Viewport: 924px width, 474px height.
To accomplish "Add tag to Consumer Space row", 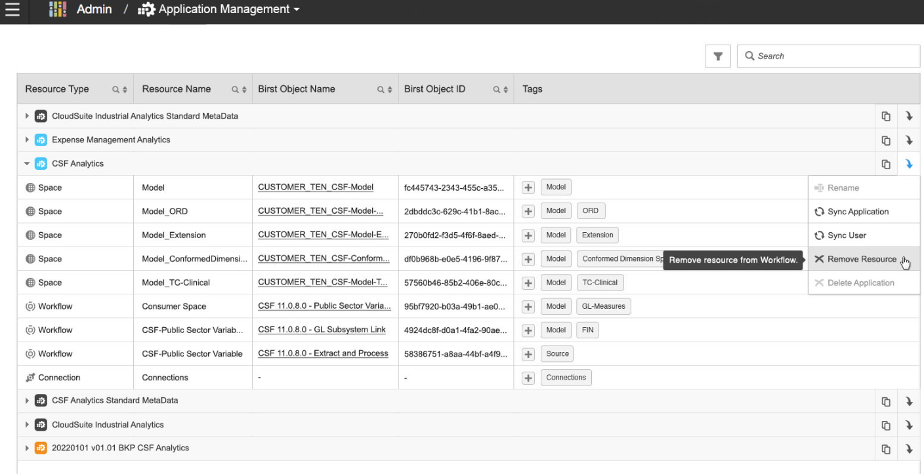I will (528, 306).
